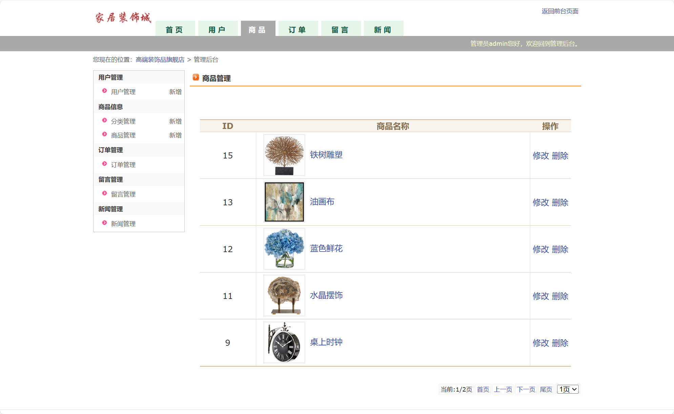Screen dimensions: 674x414
Task: Click the pink bullet beside 分类管理
Action: pos(104,120)
